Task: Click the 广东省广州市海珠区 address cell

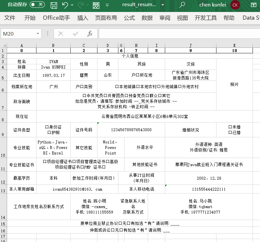Action: pyautogui.click(x=191, y=75)
